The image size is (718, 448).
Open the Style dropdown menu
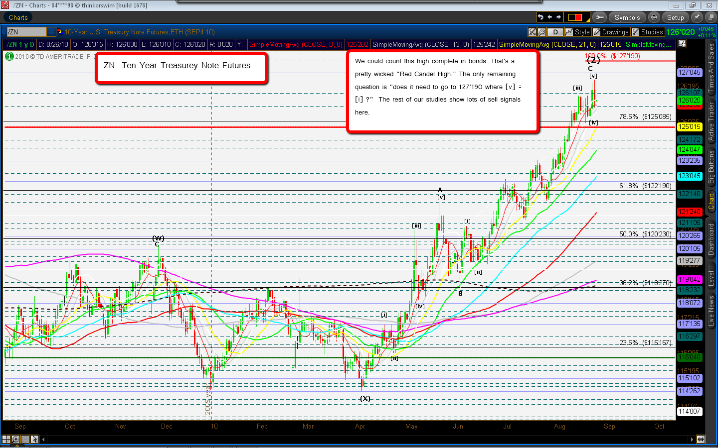coord(578,32)
